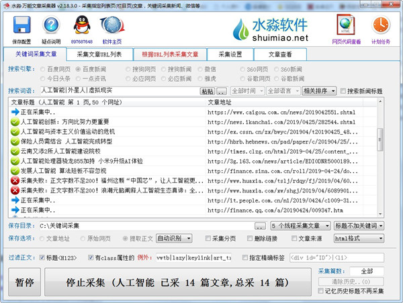Switch to 采集文章URL列表 tab
The image size is (403, 303).
pyautogui.click(x=99, y=54)
